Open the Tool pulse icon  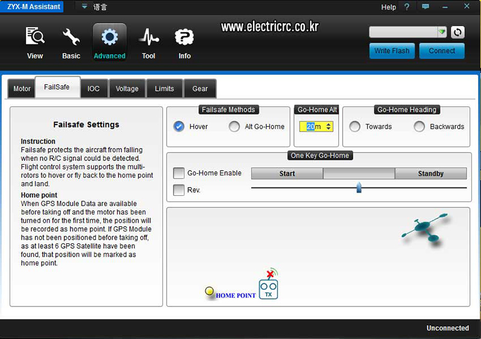click(x=149, y=37)
